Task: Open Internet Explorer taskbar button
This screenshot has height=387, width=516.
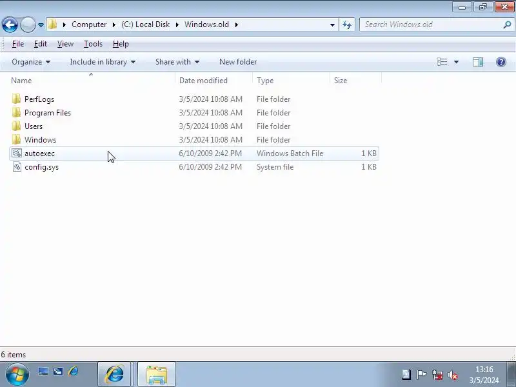Action: (x=114, y=374)
